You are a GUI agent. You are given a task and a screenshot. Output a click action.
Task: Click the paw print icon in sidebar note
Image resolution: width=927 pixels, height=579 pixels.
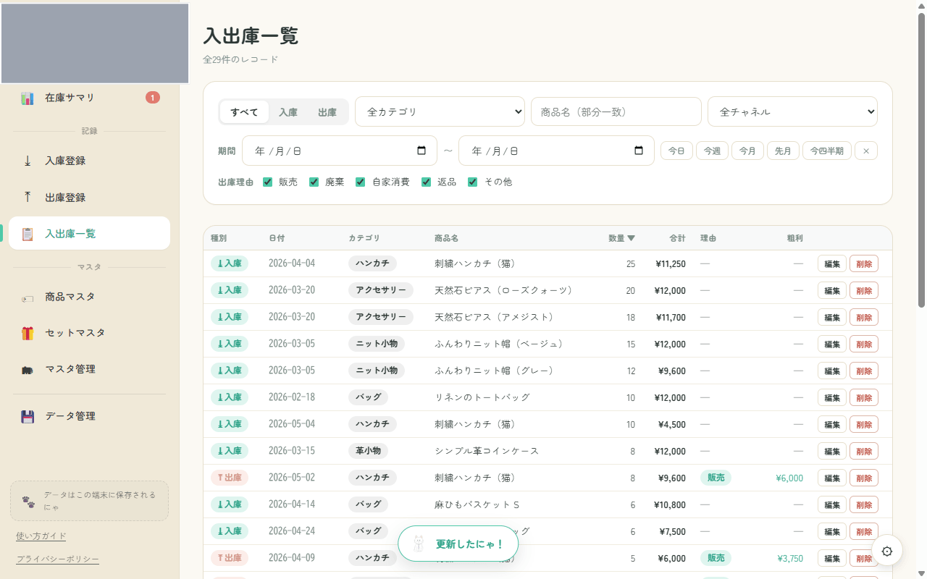[x=28, y=501]
